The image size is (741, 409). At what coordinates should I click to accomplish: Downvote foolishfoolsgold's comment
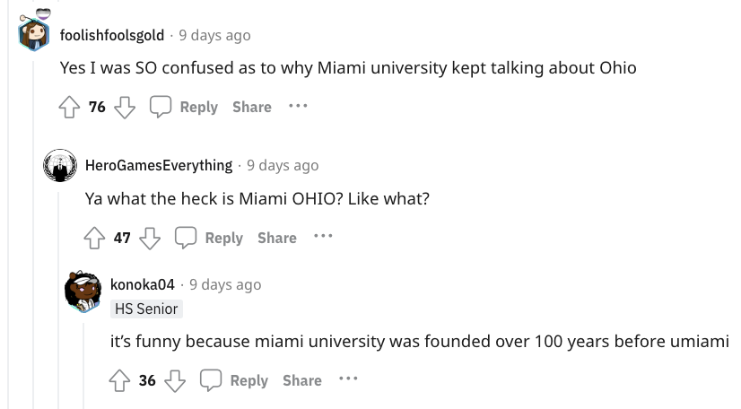(x=126, y=107)
